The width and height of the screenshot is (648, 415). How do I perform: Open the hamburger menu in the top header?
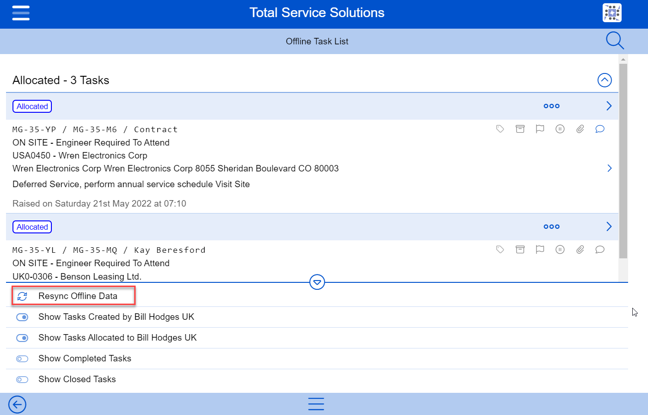coord(21,13)
